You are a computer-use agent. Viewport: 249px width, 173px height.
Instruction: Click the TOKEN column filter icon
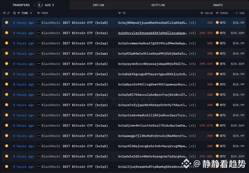(217, 13)
